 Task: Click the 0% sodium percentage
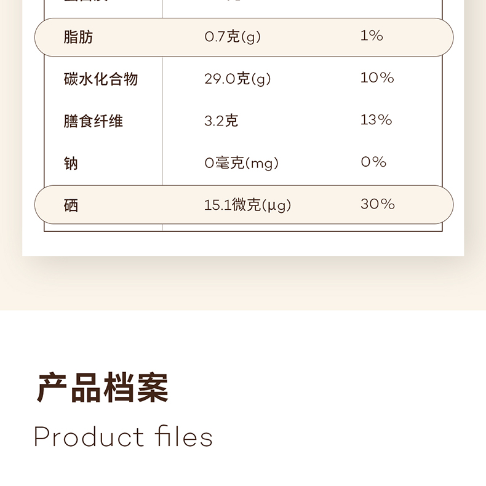point(373,162)
